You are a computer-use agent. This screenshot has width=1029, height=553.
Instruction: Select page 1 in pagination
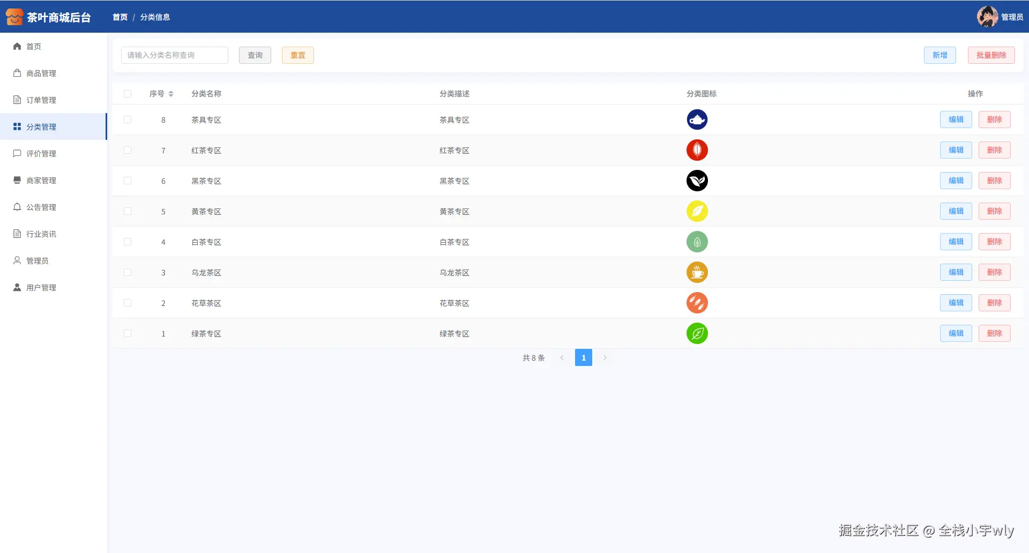click(584, 357)
